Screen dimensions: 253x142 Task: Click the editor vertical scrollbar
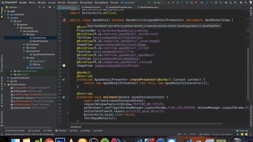coord(248,74)
